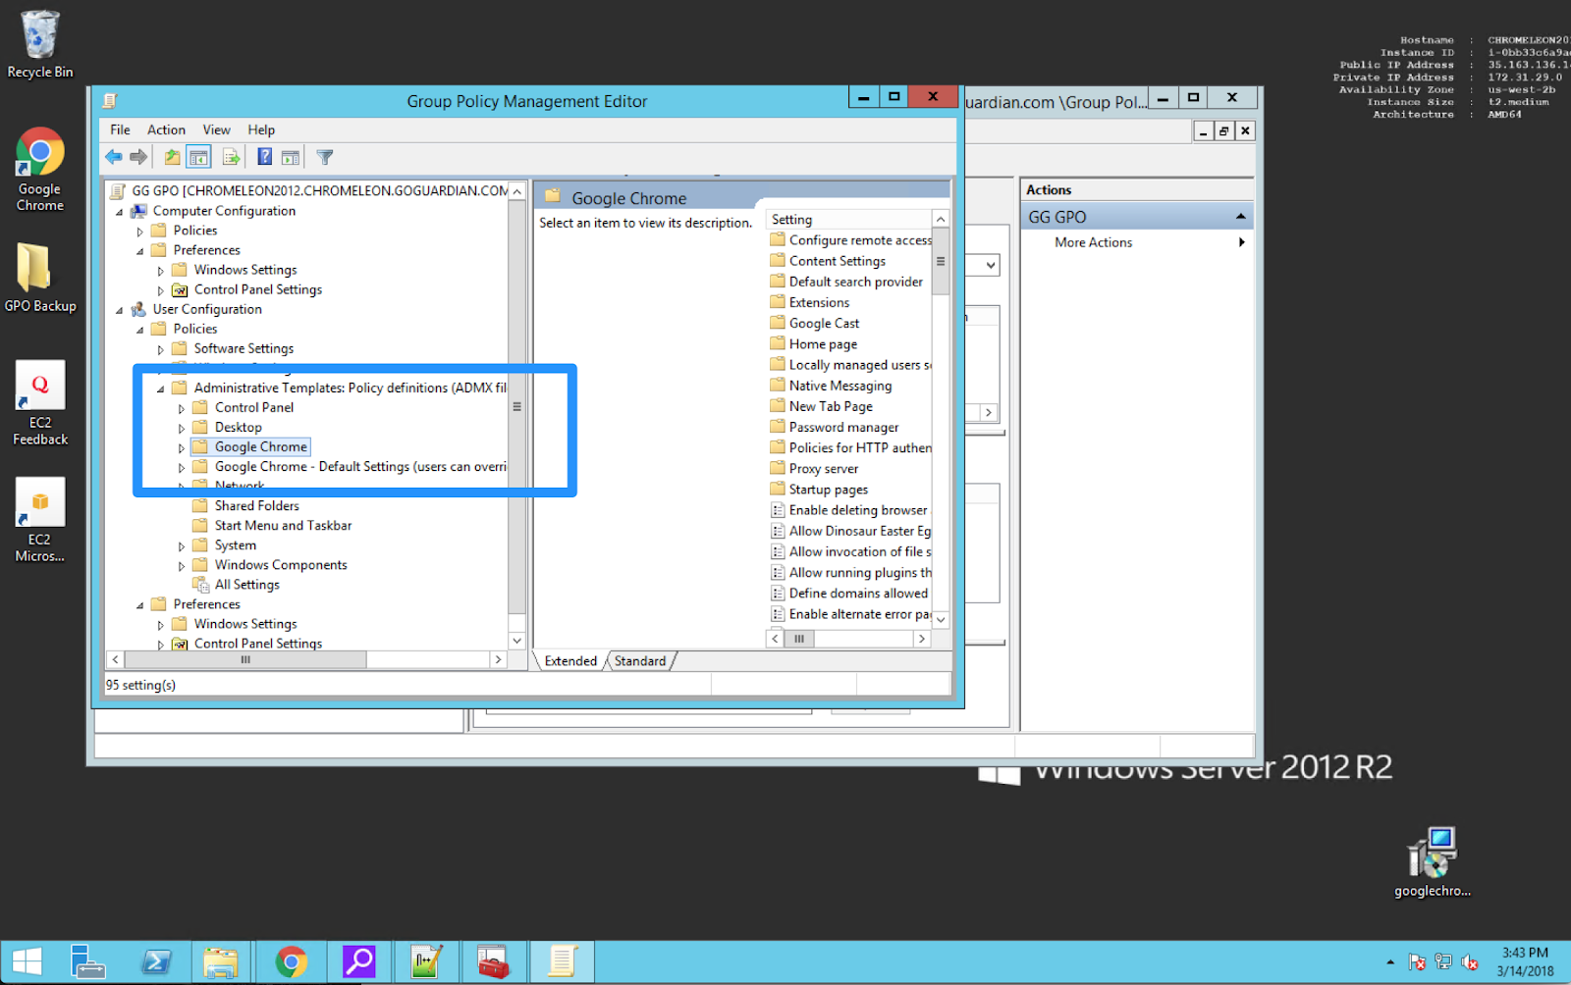Click the Up One Level folder icon
Screen dimensions: 1571x985
click(172, 157)
